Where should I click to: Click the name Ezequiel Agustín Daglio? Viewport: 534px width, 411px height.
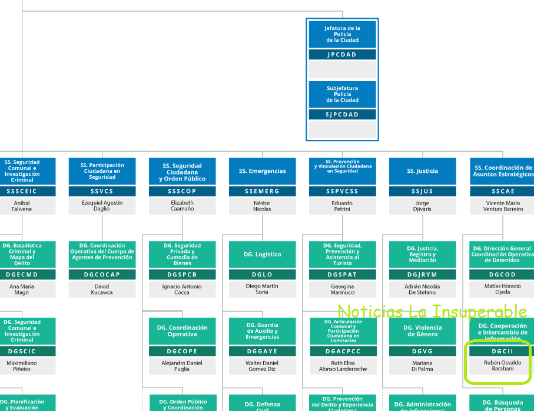[102, 206]
